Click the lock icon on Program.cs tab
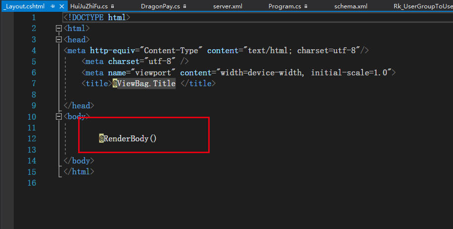This screenshot has width=453, height=229. pyautogui.click(x=306, y=6)
